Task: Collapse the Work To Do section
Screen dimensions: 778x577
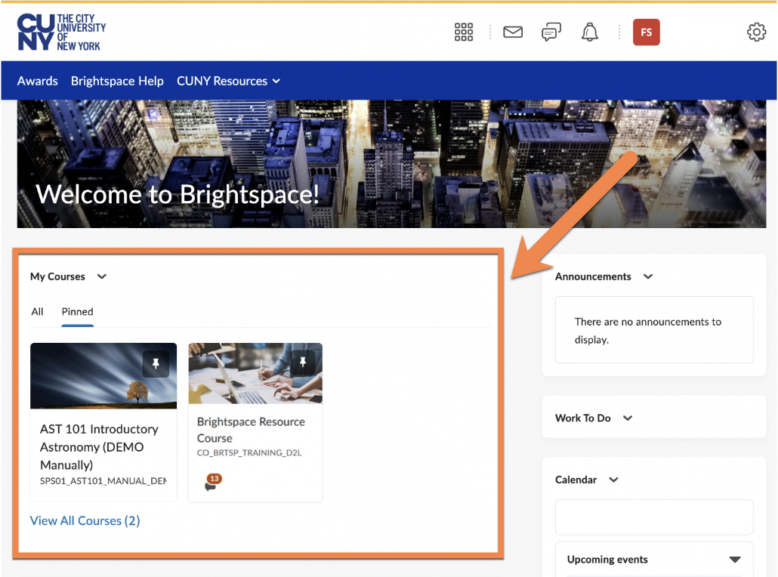Action: pyautogui.click(x=627, y=418)
